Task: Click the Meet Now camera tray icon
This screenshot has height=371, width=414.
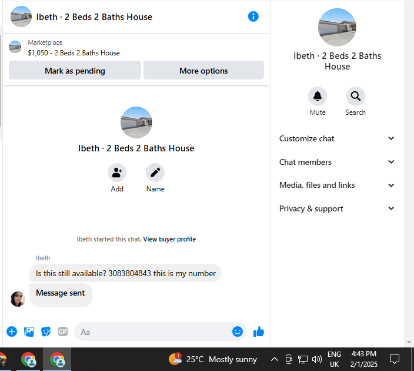Action: coord(289,359)
